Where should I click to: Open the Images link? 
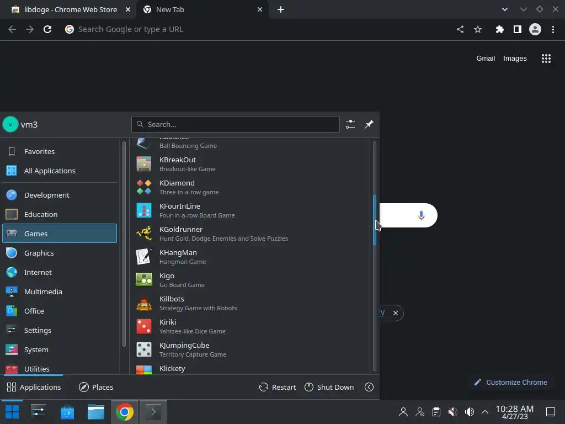515,59
